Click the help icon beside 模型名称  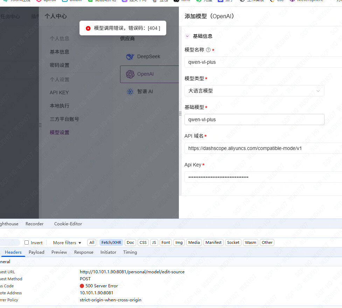[x=208, y=50]
